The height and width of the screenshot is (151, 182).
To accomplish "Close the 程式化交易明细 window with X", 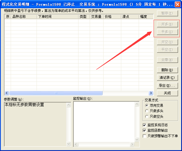I will click(177, 5).
